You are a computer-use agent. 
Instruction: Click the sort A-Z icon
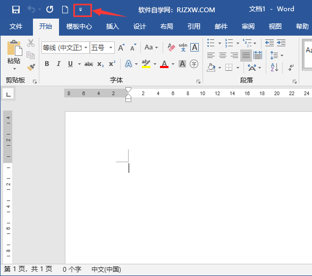tap(274, 68)
